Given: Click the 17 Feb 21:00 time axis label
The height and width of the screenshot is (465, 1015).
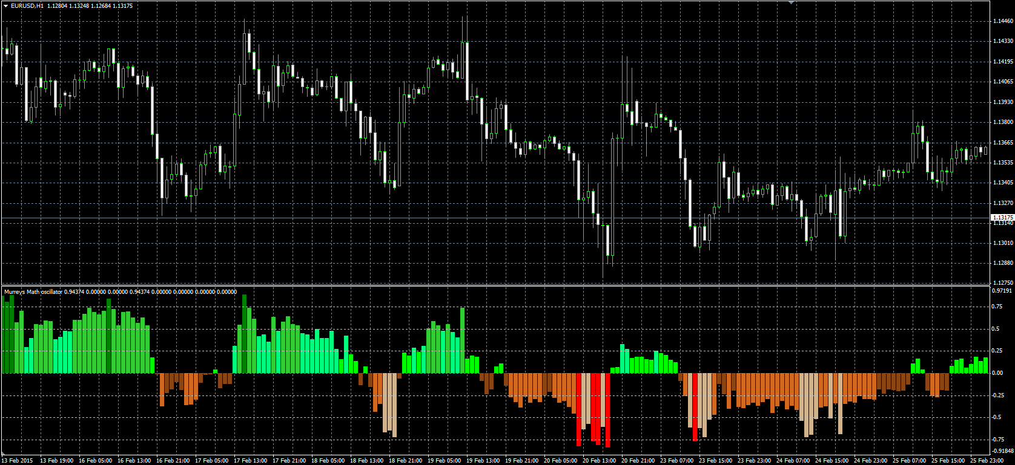Looking at the screenshot, I should click(x=289, y=461).
